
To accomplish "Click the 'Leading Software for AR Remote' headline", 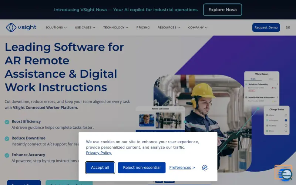I will click(64, 54).
